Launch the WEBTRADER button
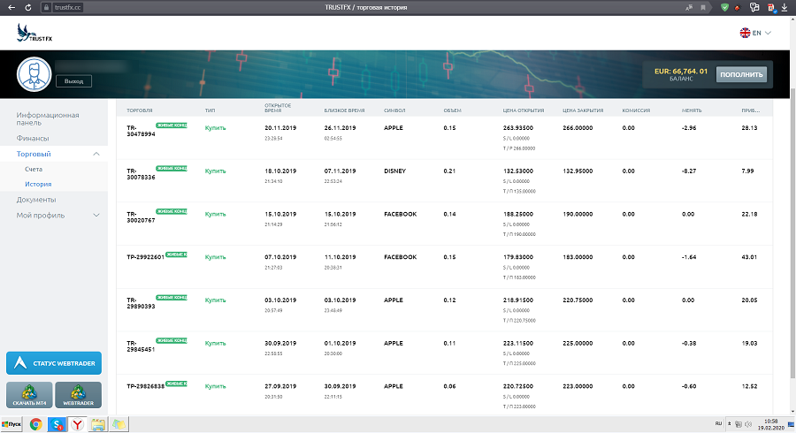Image resolution: width=796 pixels, height=433 pixels. pyautogui.click(x=78, y=395)
